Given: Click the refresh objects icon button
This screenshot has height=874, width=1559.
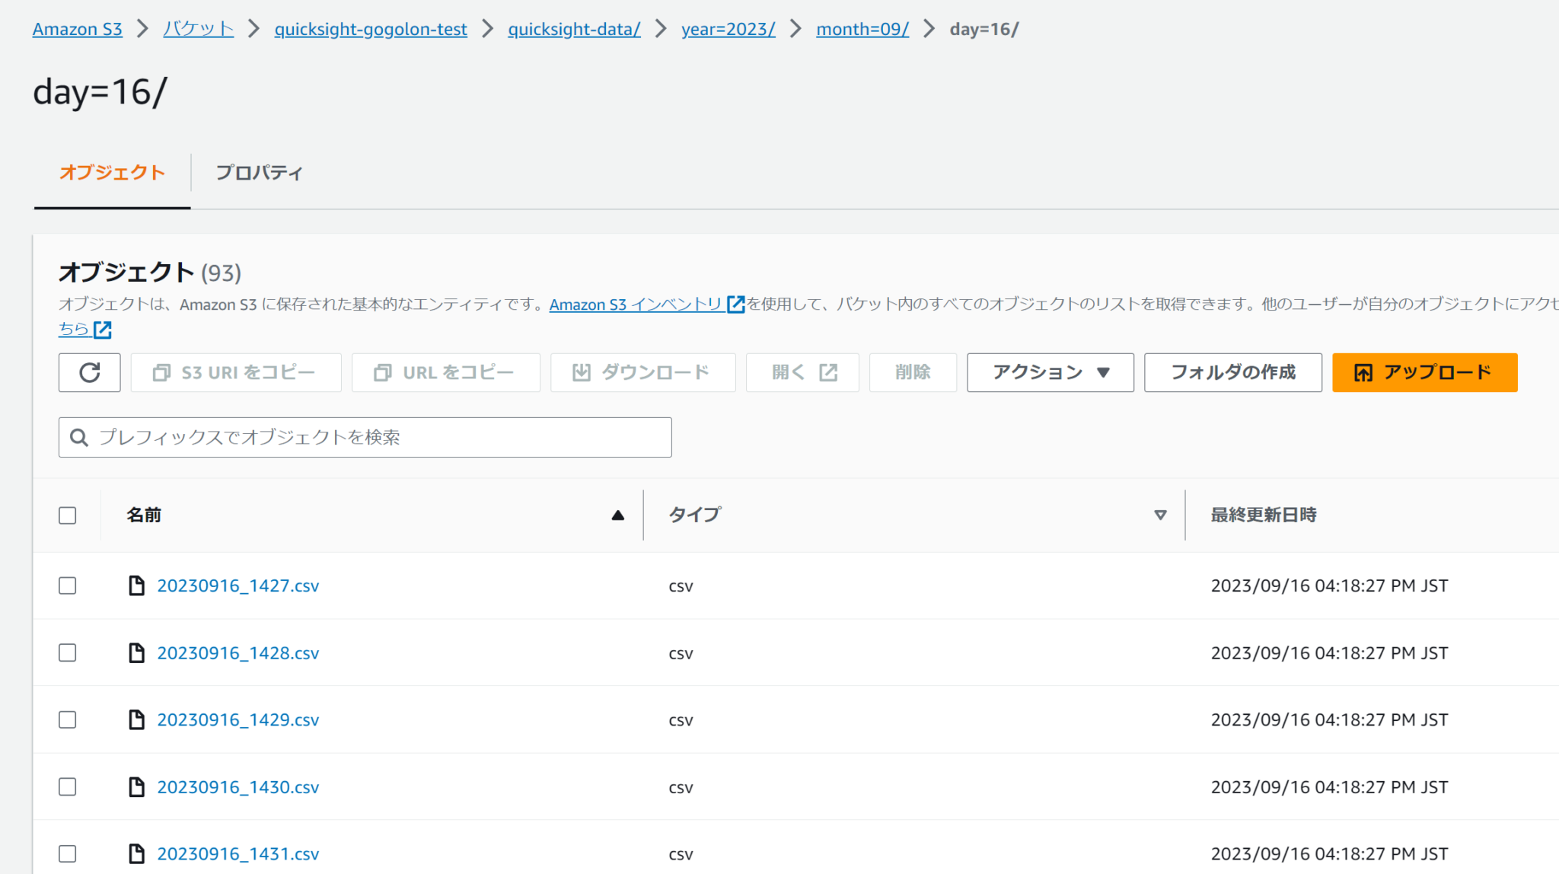Looking at the screenshot, I should tap(89, 372).
